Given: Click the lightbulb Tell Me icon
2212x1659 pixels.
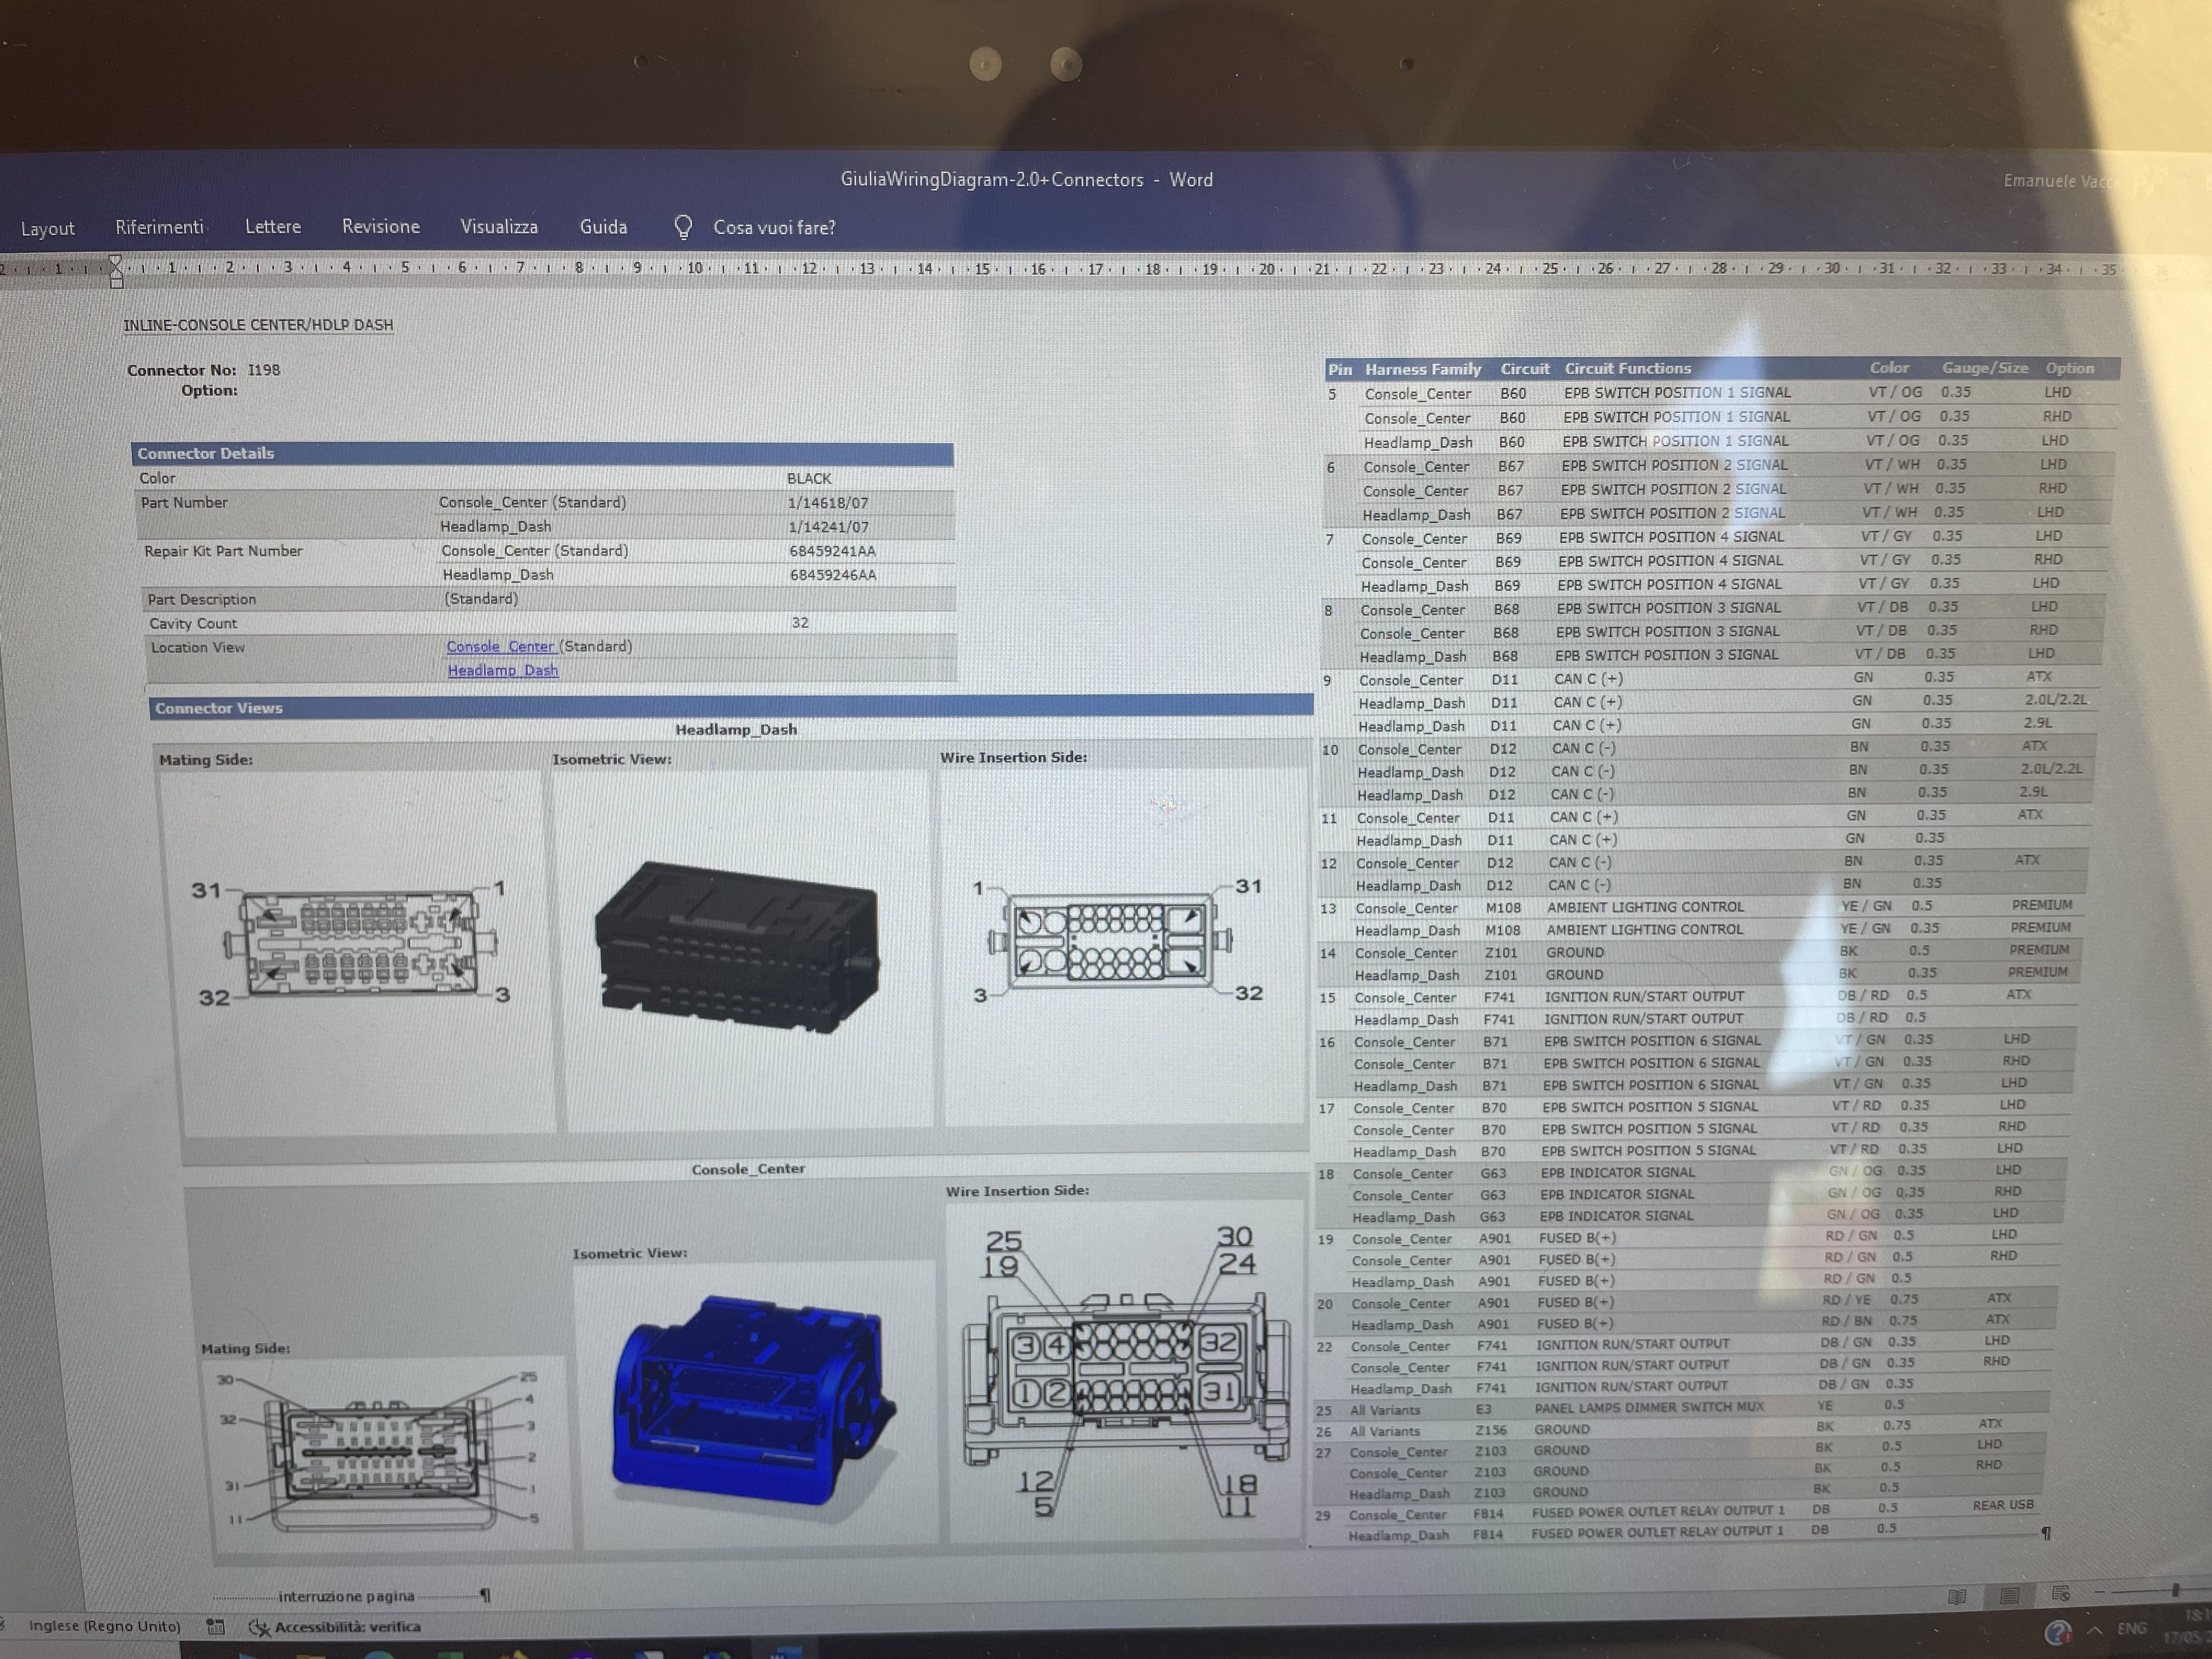Looking at the screenshot, I should [683, 227].
